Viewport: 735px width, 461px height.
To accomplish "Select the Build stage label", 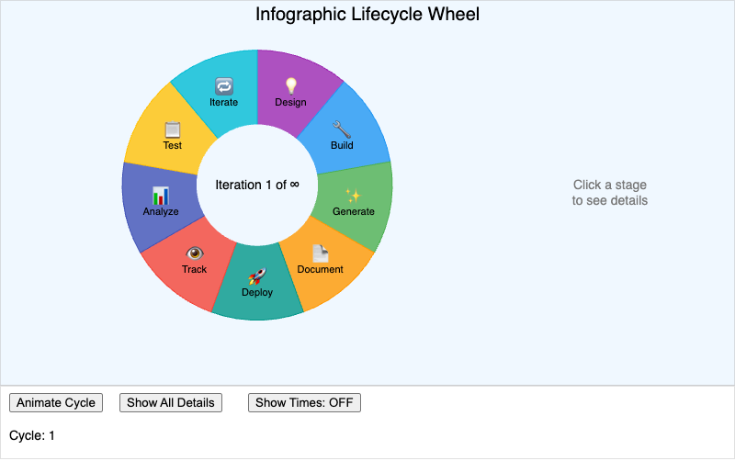I will [x=342, y=145].
